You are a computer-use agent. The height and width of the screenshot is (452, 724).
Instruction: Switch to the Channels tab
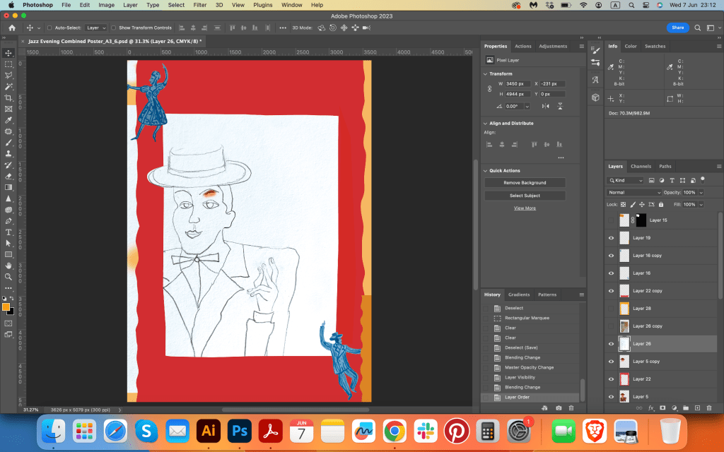point(641,167)
